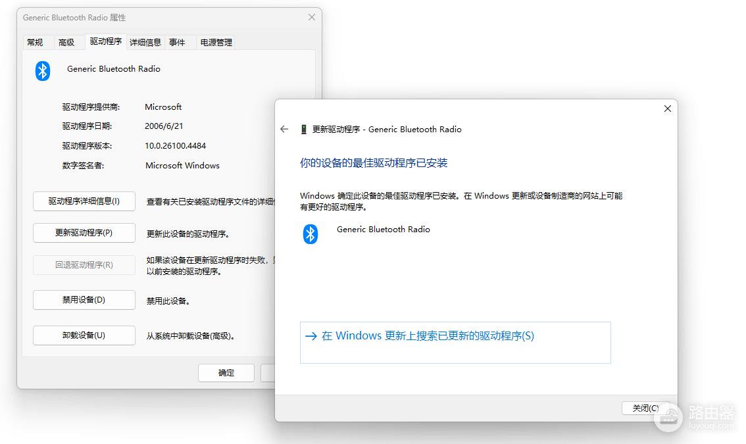Click the device icon beside the 更新驱动程序 title

(303, 130)
